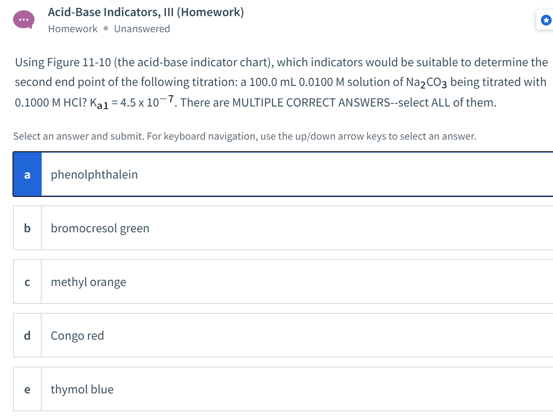This screenshot has height=418, width=553.
Task: Click the blue star icon in top right corner
Action: tap(546, 20)
